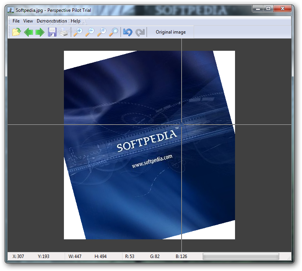Save image using the floppy disk icon

pyautogui.click(x=52, y=32)
